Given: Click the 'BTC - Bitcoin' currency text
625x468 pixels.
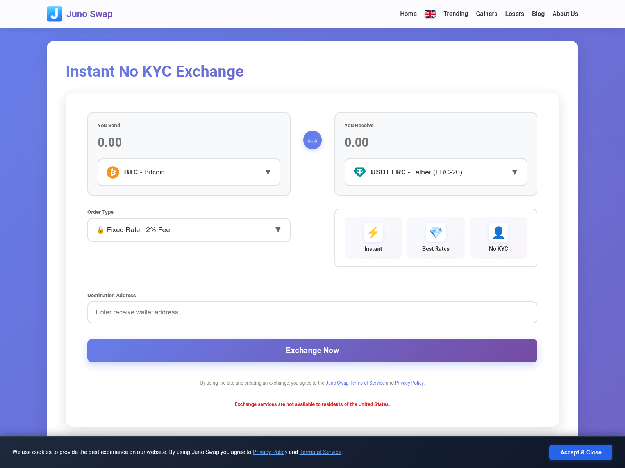Looking at the screenshot, I should 145,172.
